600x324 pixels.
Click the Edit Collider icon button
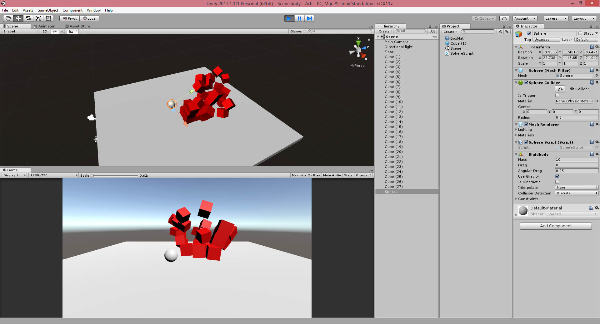pos(560,89)
